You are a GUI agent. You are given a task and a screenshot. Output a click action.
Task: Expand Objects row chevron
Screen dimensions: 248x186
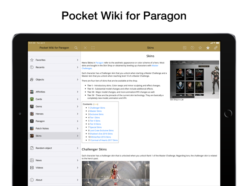tap(77, 80)
